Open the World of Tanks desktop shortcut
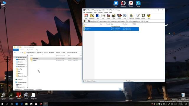Viewport: 189px width, 106px height. pyautogui.click(x=4, y=96)
